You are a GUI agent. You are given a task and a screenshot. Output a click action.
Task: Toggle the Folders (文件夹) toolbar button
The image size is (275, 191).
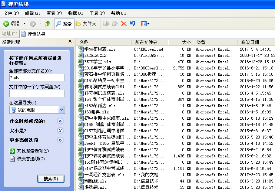click(86, 24)
